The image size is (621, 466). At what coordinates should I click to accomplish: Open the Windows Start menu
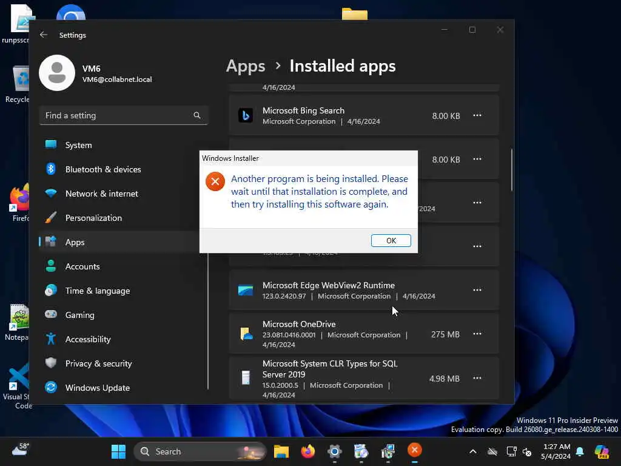pyautogui.click(x=118, y=451)
